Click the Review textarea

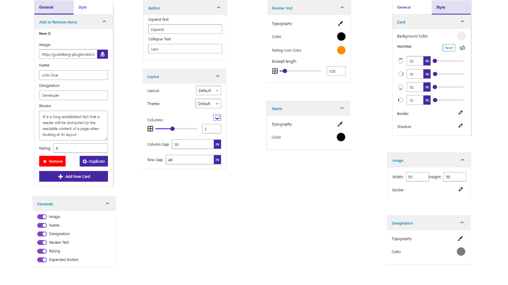73,125
